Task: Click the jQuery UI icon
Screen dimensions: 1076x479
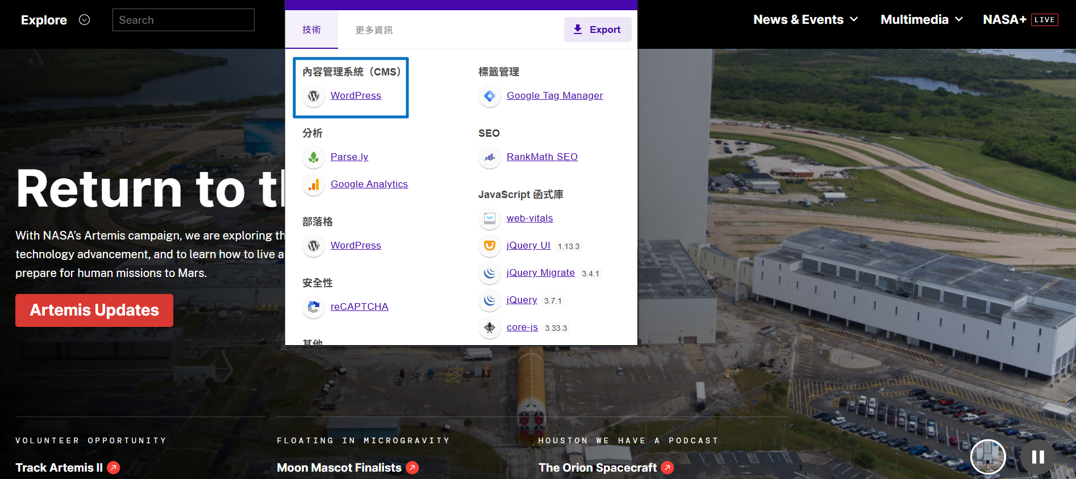Action: tap(490, 246)
